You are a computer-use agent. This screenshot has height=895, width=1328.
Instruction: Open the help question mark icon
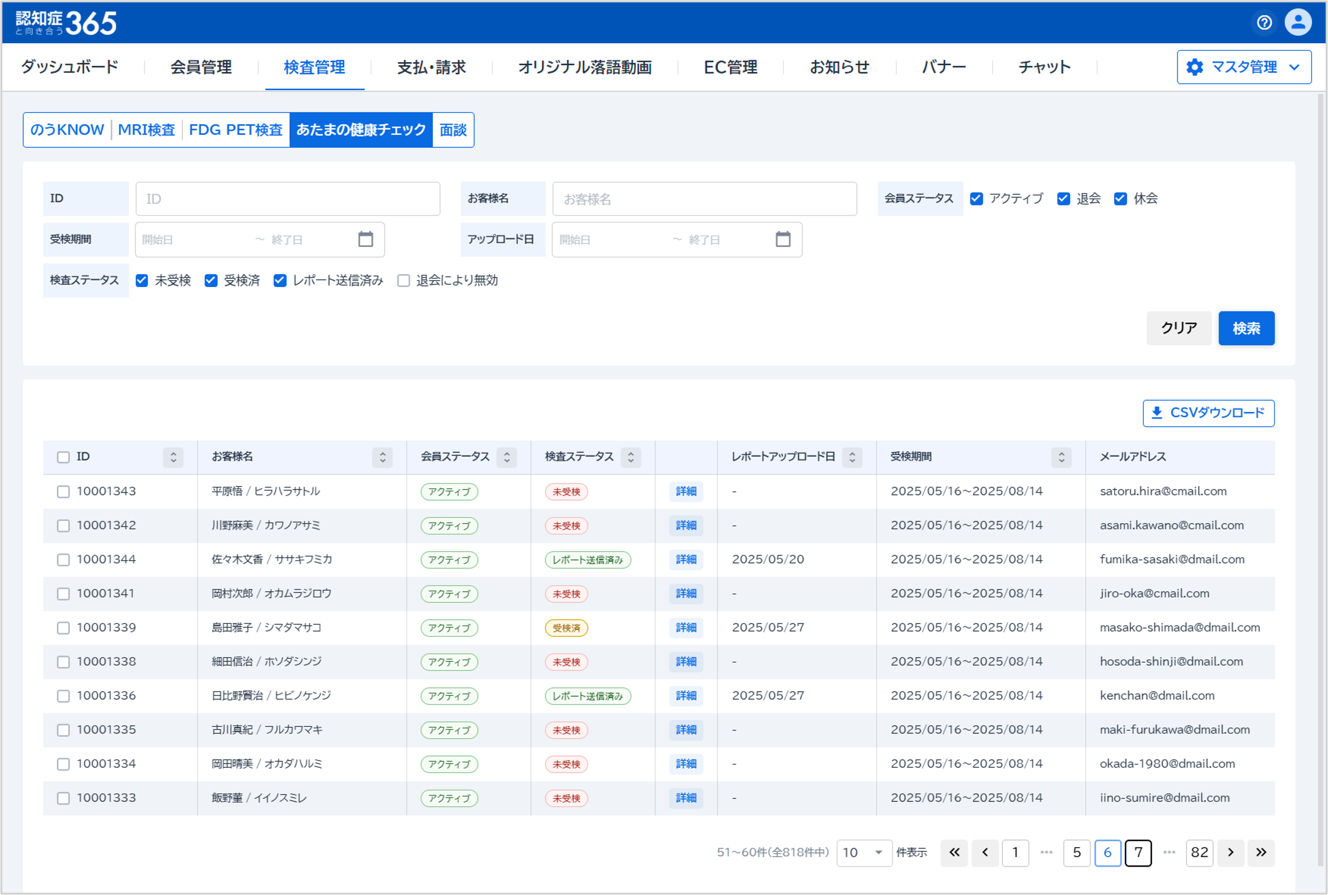pos(1264,22)
